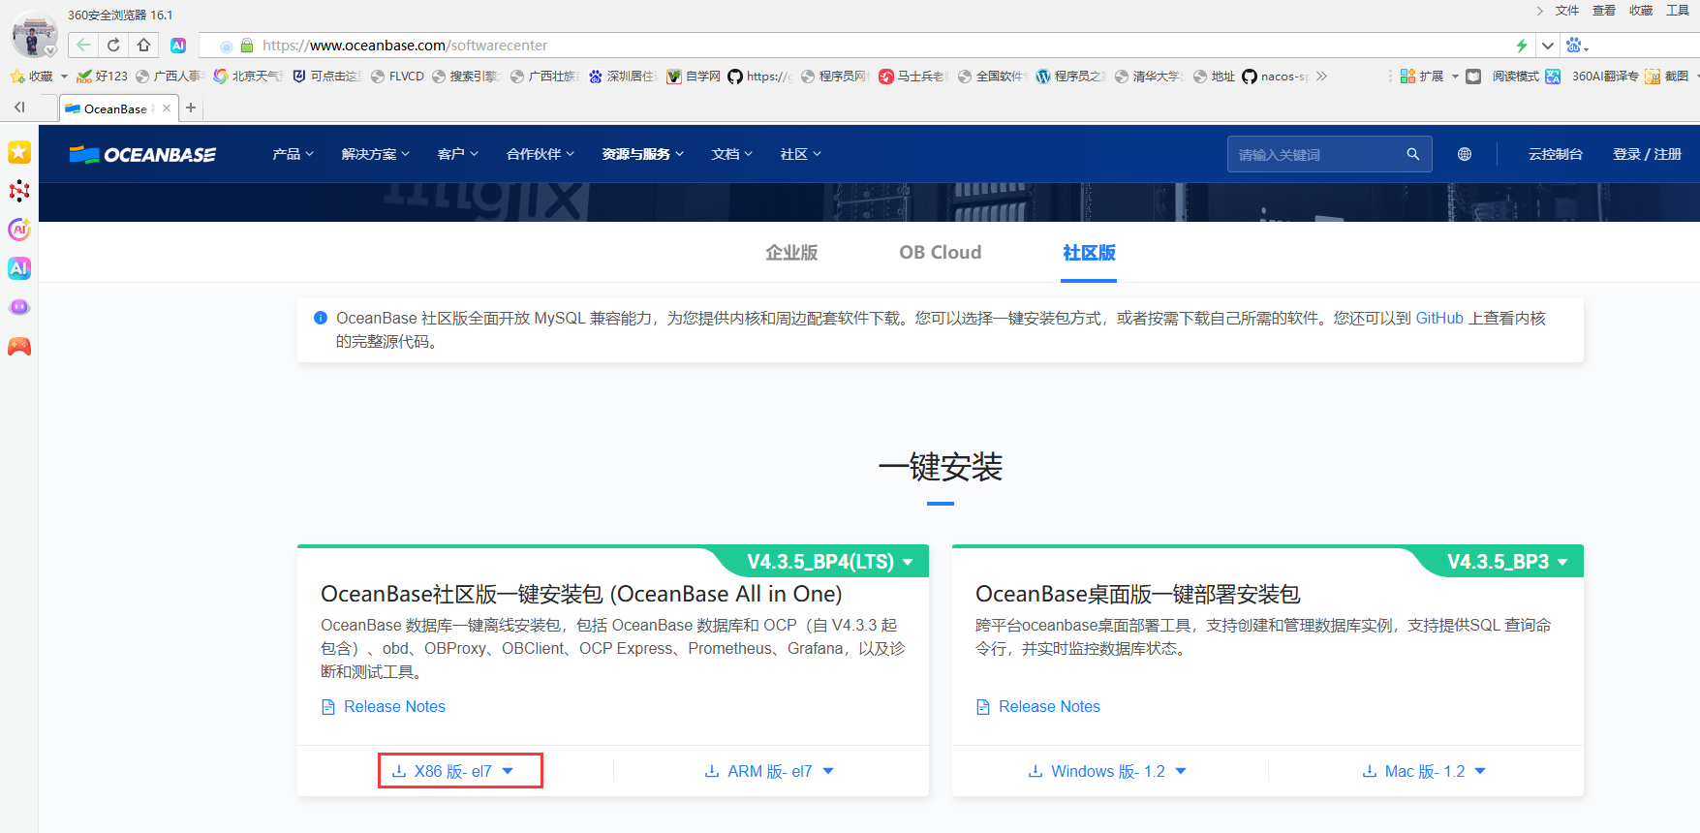The width and height of the screenshot is (1700, 833).
Task: Collapse the sidebar with the arrow icon
Action: coord(19,108)
